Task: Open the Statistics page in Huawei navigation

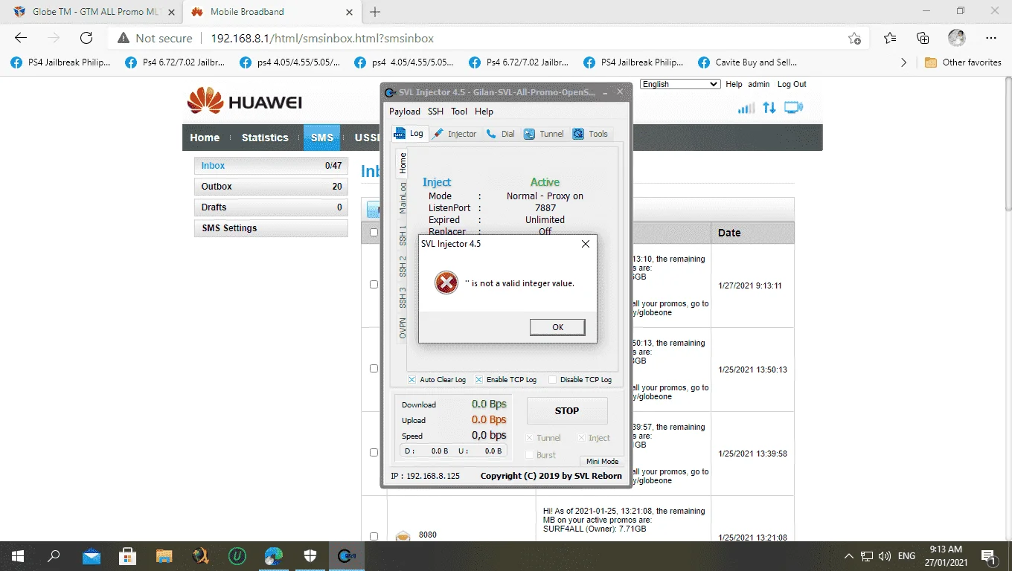Action: point(265,138)
